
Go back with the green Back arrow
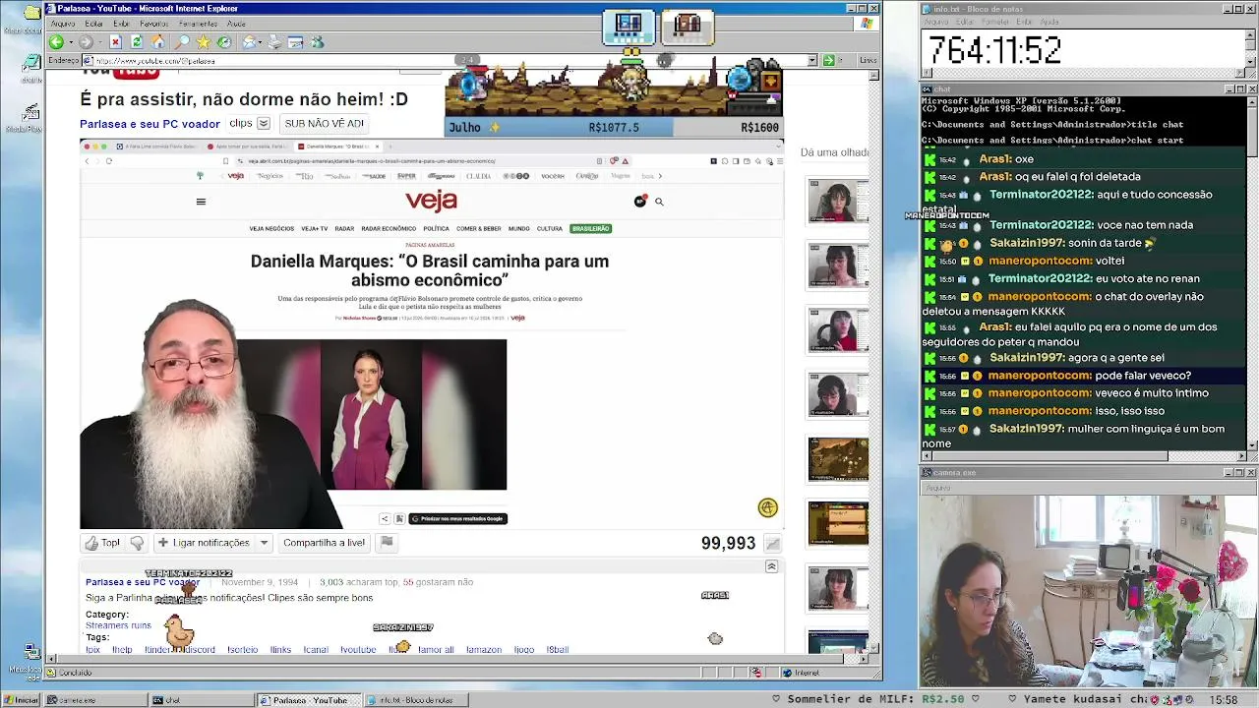point(56,42)
